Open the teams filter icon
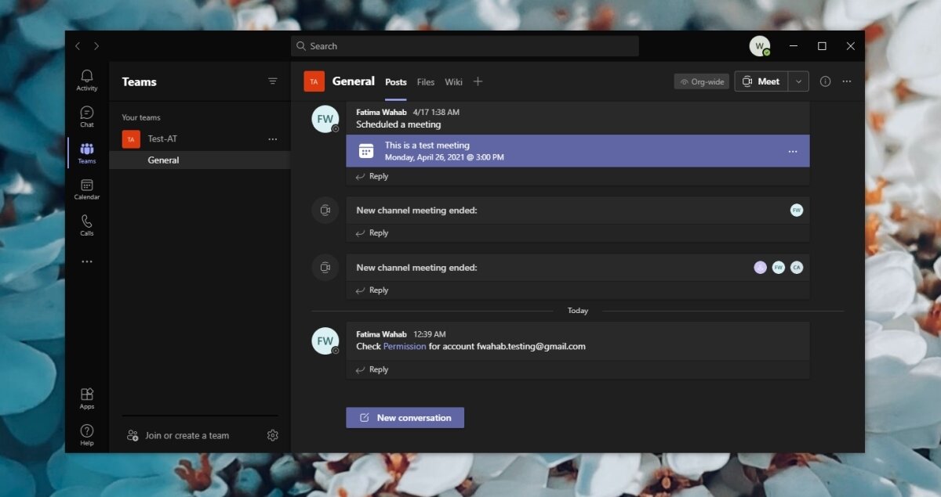The height and width of the screenshot is (497, 941). (x=273, y=81)
